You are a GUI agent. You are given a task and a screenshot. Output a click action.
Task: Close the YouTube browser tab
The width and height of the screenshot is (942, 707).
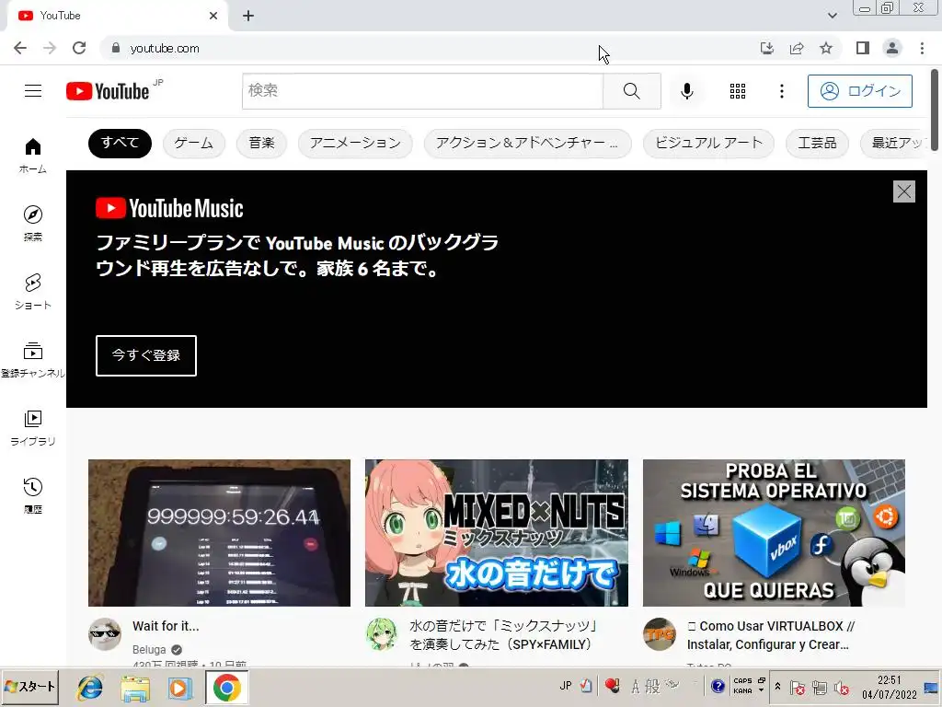tap(213, 16)
